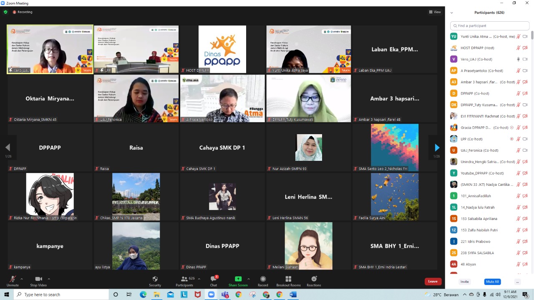
Task: Unmute the microphone in Zoom toolbar
Action: [13, 280]
